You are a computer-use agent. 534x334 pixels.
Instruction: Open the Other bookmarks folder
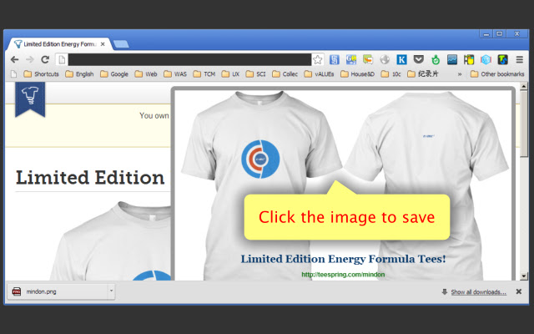[497, 74]
